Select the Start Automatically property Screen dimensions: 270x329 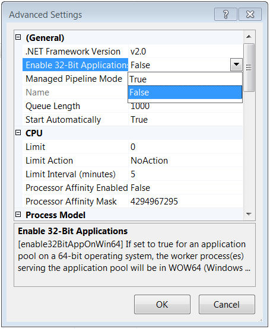75,120
